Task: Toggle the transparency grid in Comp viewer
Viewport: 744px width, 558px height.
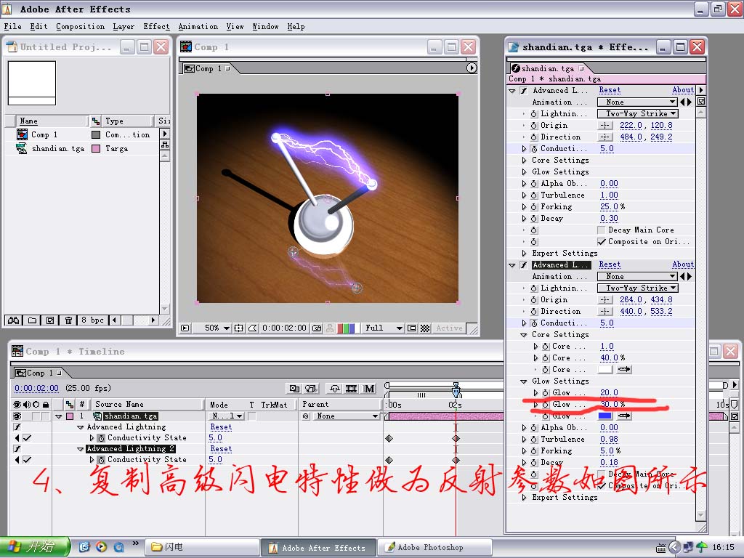Action: [x=425, y=328]
